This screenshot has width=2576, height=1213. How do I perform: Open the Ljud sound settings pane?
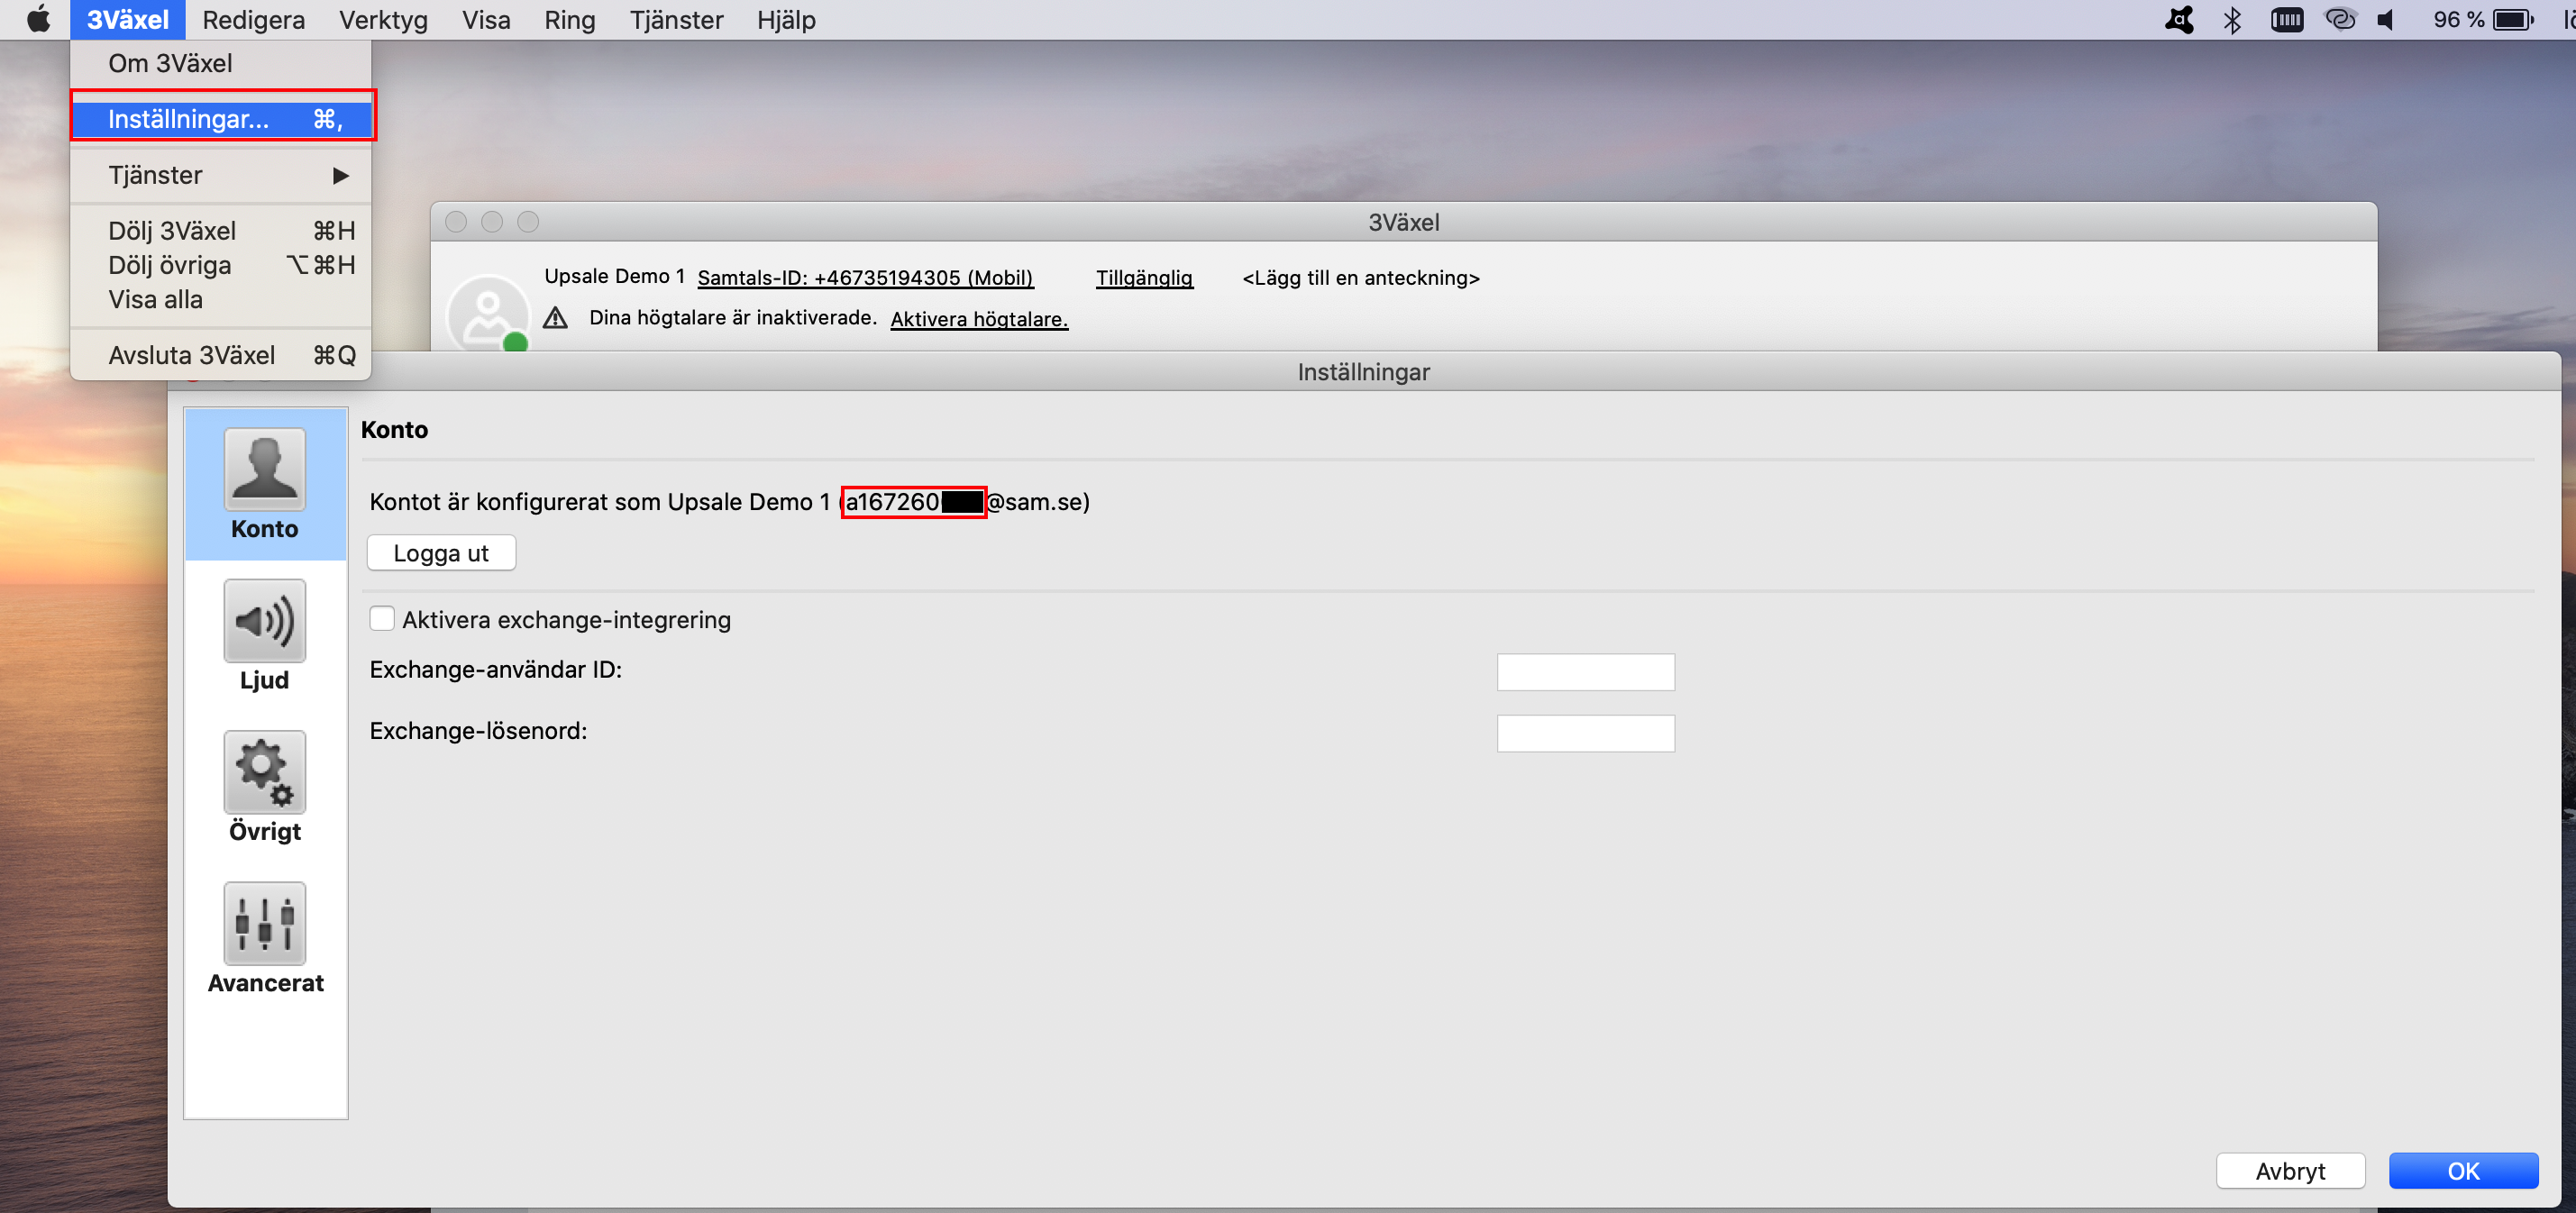click(x=265, y=636)
